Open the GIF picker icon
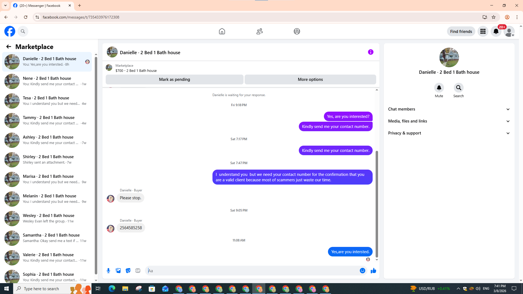The image size is (523, 294). (x=138, y=271)
